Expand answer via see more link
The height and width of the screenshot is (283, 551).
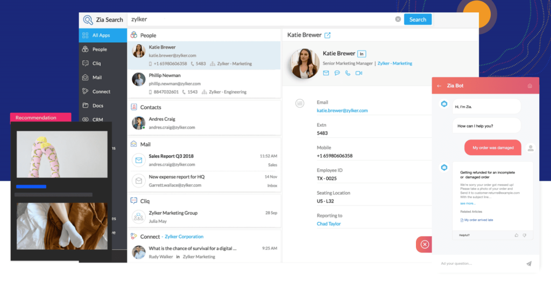click(468, 204)
